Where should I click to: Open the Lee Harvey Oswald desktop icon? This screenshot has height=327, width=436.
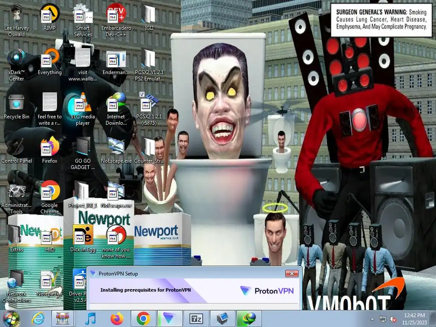point(17,20)
